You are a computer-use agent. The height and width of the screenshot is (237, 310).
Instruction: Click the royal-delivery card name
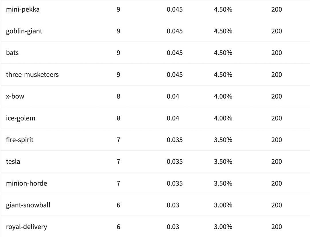coord(26,227)
